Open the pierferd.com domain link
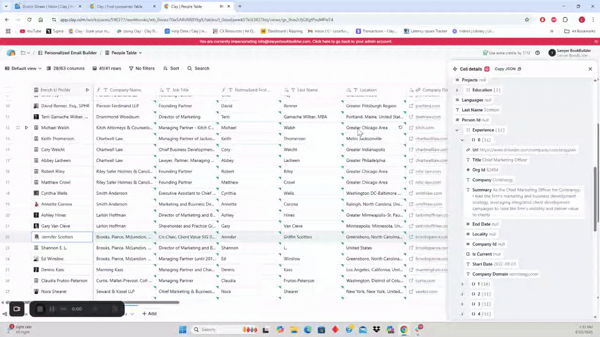Screen dimensions: 600x337 428,106
